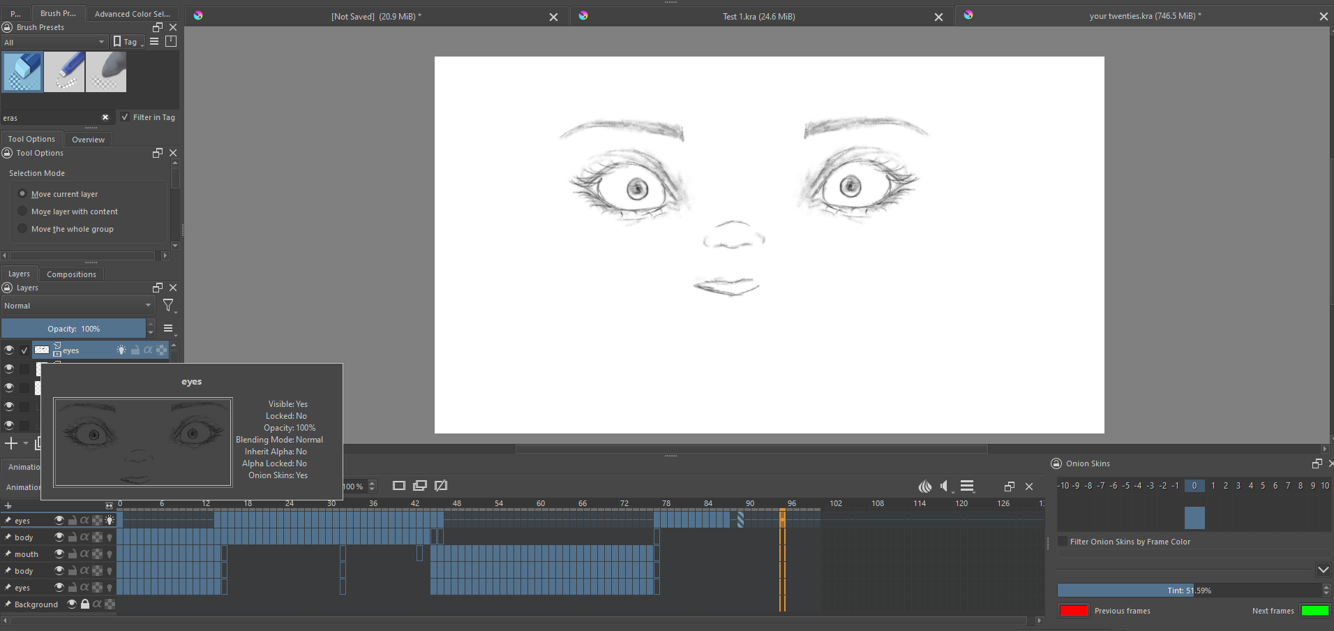
Task: Click the remove frame icon in timeline
Action: coord(441,486)
